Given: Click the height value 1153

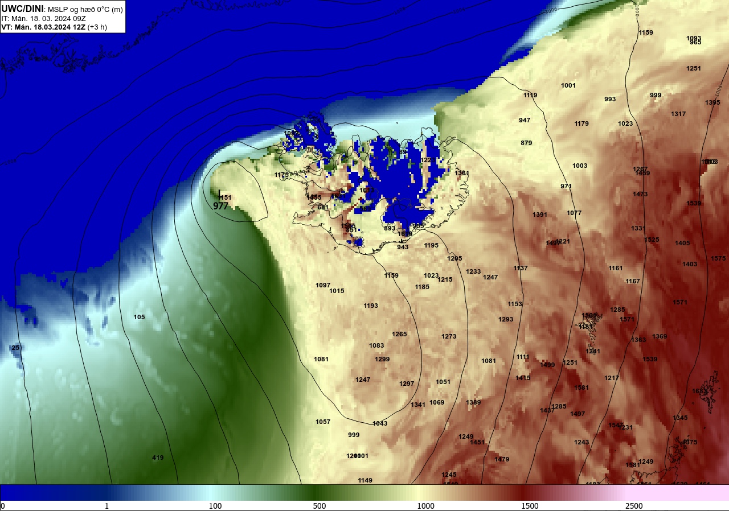Looking at the screenshot, I should pos(515,304).
